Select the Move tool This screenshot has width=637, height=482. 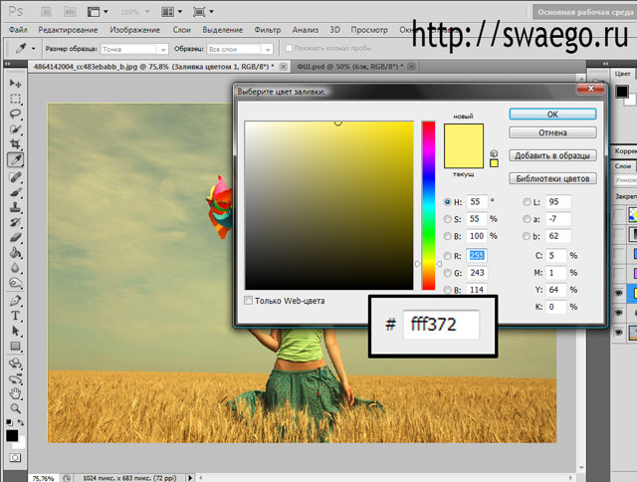pos(16,84)
